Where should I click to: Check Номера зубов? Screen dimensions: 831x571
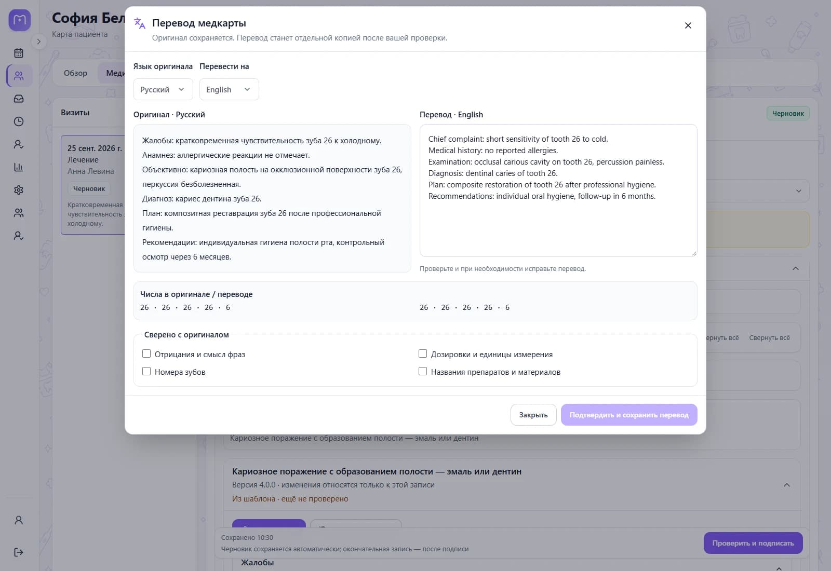pyautogui.click(x=146, y=371)
